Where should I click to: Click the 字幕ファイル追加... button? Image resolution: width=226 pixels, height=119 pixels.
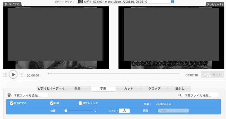27,95
